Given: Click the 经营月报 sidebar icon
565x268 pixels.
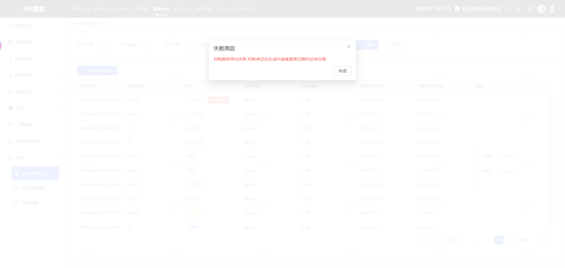Looking at the screenshot, I should tap(11, 92).
